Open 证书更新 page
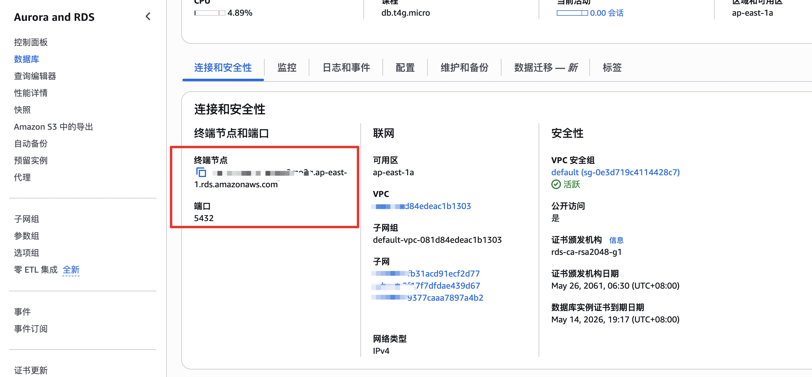The height and width of the screenshot is (377, 812). coord(31,370)
